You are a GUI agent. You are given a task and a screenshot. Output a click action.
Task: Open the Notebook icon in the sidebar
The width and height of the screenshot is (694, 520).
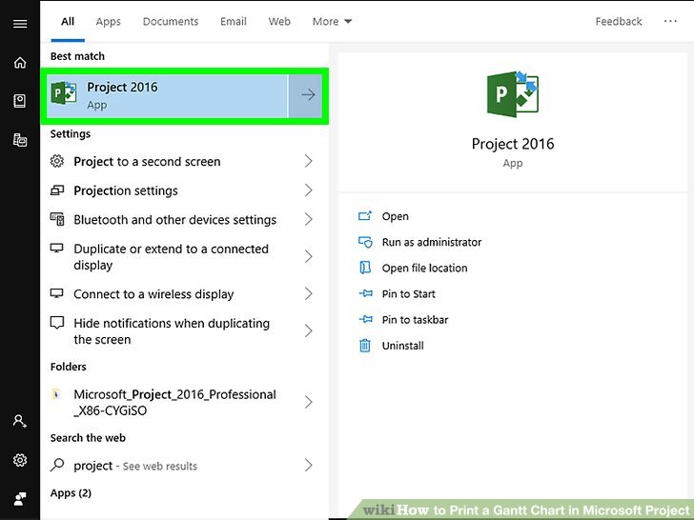[x=20, y=101]
